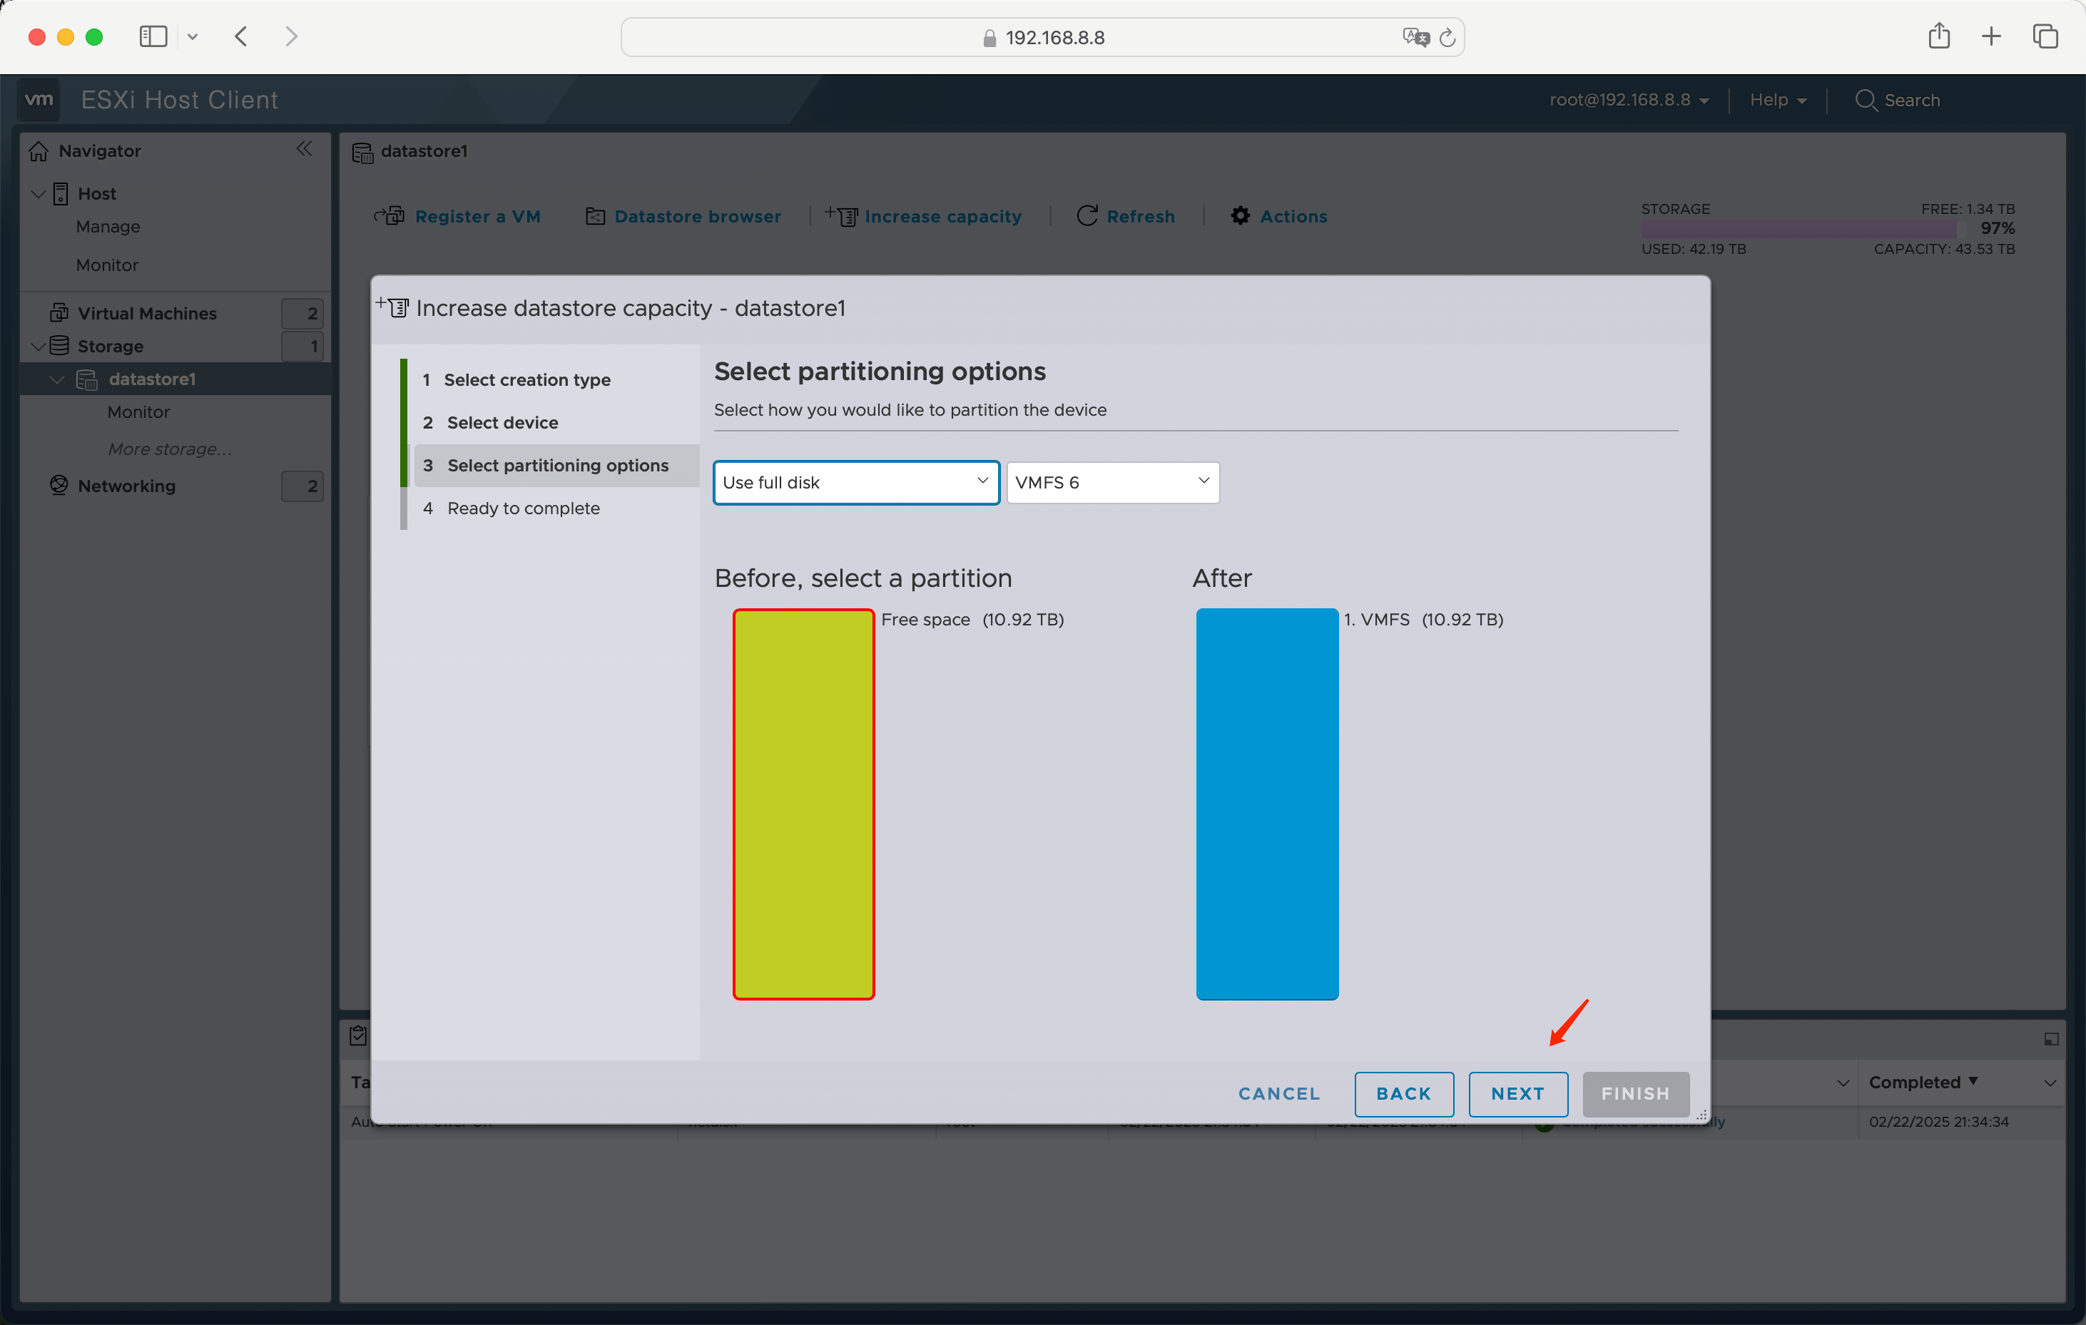Viewport: 2086px width, 1325px height.
Task: Click the translate icon in address bar
Action: point(1415,37)
